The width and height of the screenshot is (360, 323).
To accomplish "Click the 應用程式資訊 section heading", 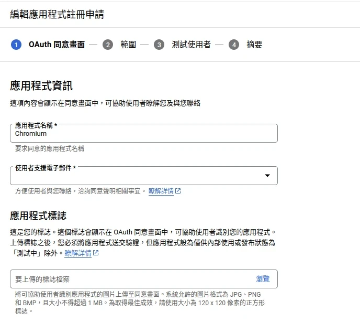I will click(x=41, y=86).
